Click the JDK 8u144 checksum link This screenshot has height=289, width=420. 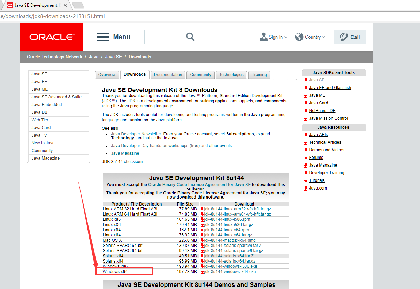pos(133,162)
